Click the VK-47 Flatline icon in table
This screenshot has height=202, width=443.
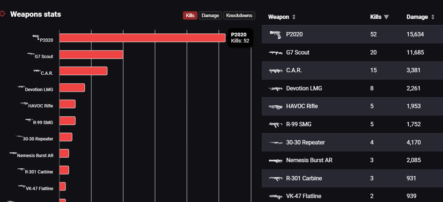pos(275,196)
